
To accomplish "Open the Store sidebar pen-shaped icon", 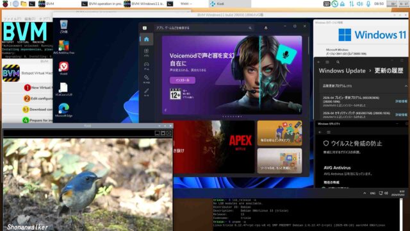I will 147,92.
